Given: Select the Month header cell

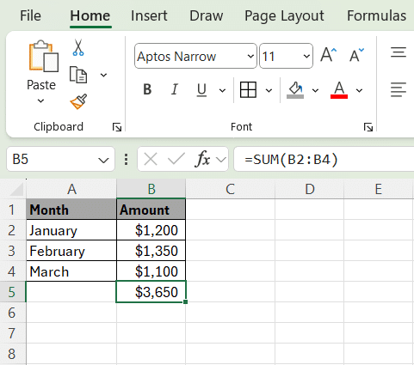Looking at the screenshot, I should click(71, 210).
